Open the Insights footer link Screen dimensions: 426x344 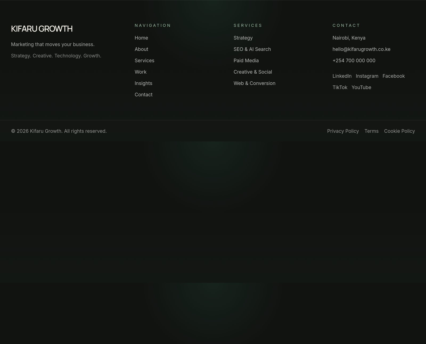tap(144, 83)
